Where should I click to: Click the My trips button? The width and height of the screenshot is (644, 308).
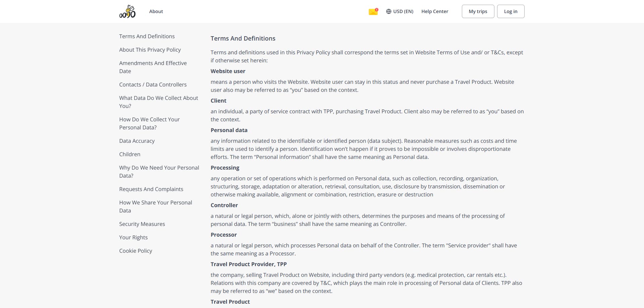[478, 11]
